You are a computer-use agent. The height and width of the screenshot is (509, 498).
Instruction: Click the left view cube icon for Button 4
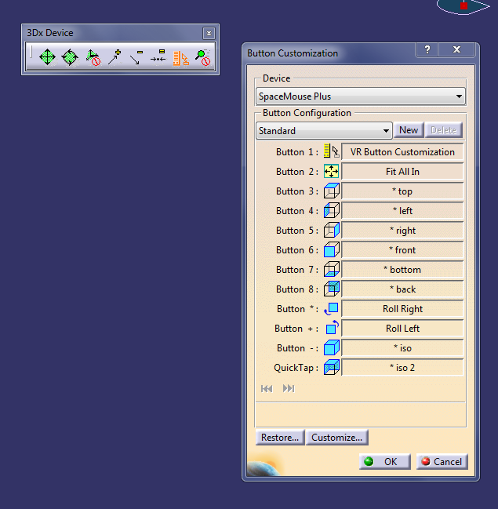tap(332, 210)
